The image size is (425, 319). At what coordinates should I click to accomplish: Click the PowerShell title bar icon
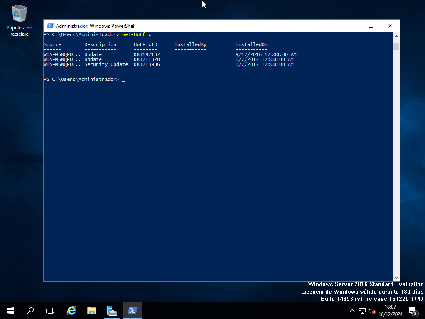point(50,26)
